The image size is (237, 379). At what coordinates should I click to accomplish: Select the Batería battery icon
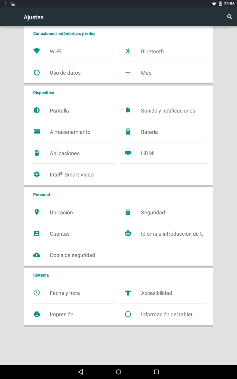point(128,132)
